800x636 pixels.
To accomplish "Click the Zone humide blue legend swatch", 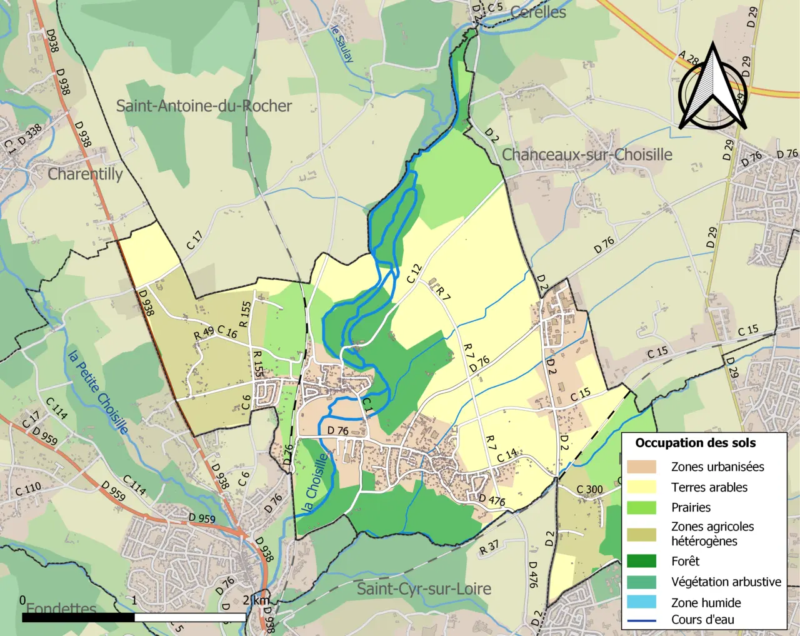I will [641, 602].
